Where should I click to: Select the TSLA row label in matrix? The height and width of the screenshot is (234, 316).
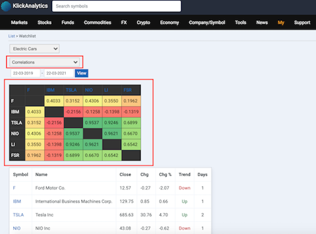point(16,123)
